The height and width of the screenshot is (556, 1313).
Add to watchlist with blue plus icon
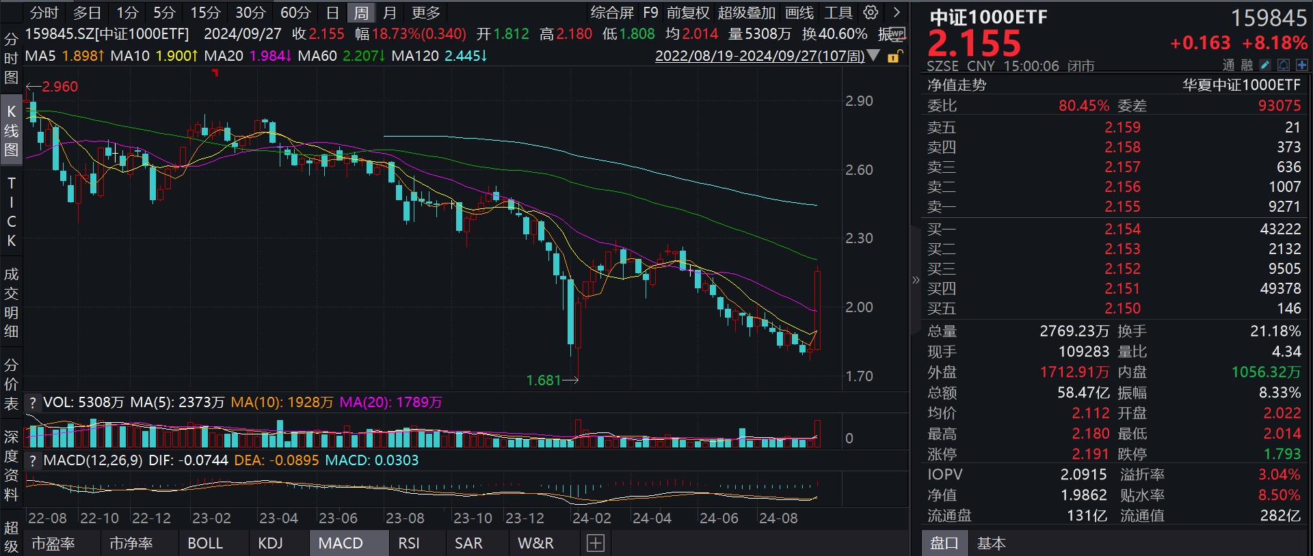(1301, 65)
